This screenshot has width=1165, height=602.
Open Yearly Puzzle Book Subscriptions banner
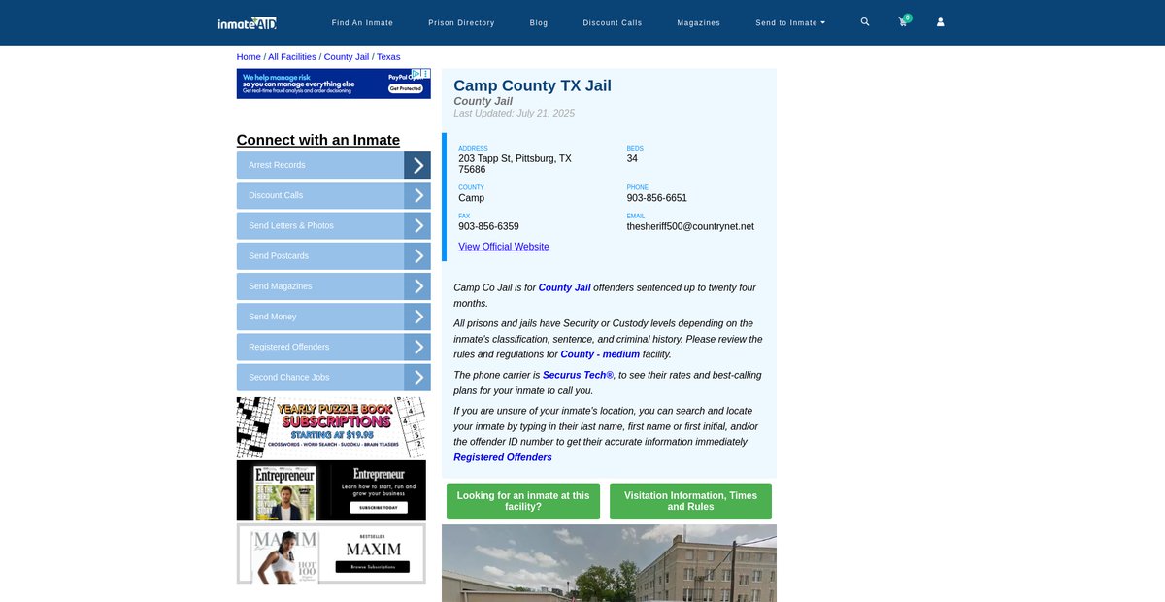[x=331, y=427]
